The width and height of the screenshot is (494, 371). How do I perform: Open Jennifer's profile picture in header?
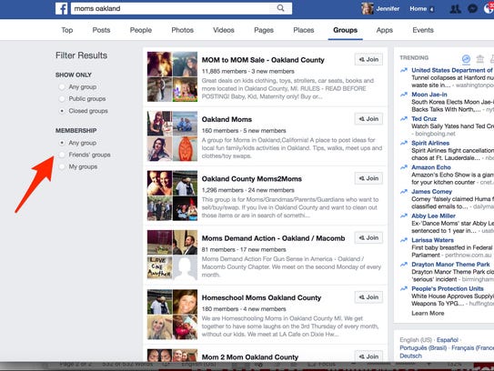(x=368, y=9)
